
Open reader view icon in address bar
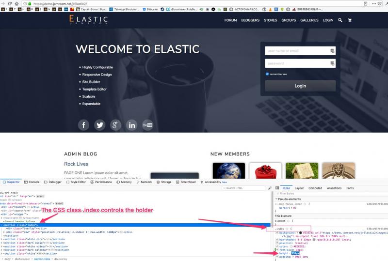click(x=366, y=4)
